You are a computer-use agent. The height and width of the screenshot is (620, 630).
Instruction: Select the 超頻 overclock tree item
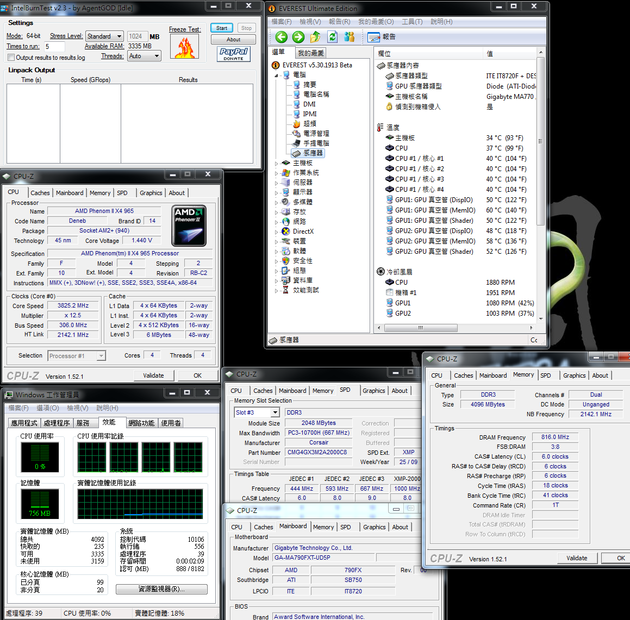(x=309, y=124)
